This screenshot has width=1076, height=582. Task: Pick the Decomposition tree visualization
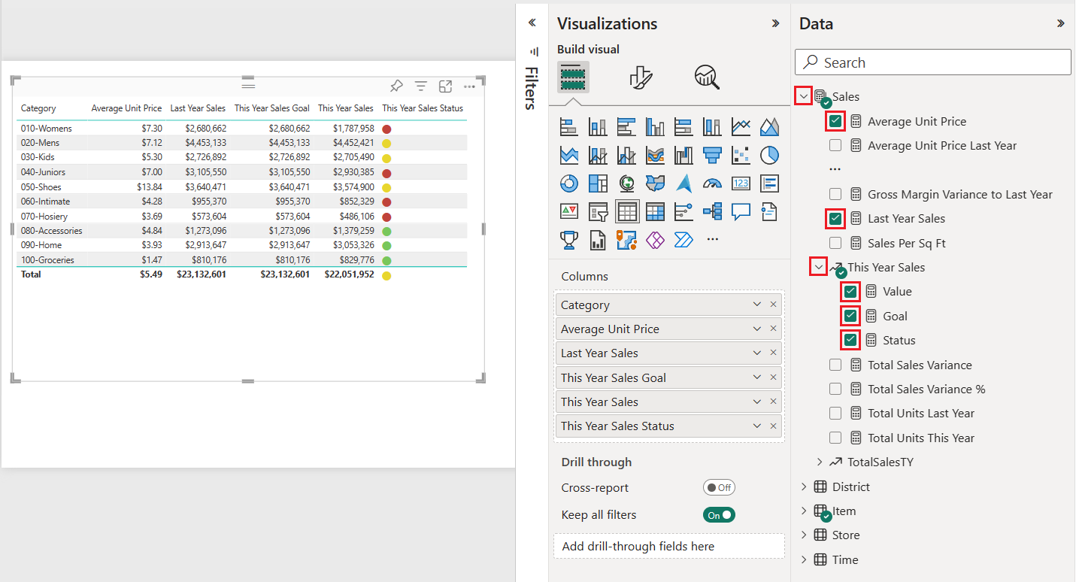pos(712,211)
